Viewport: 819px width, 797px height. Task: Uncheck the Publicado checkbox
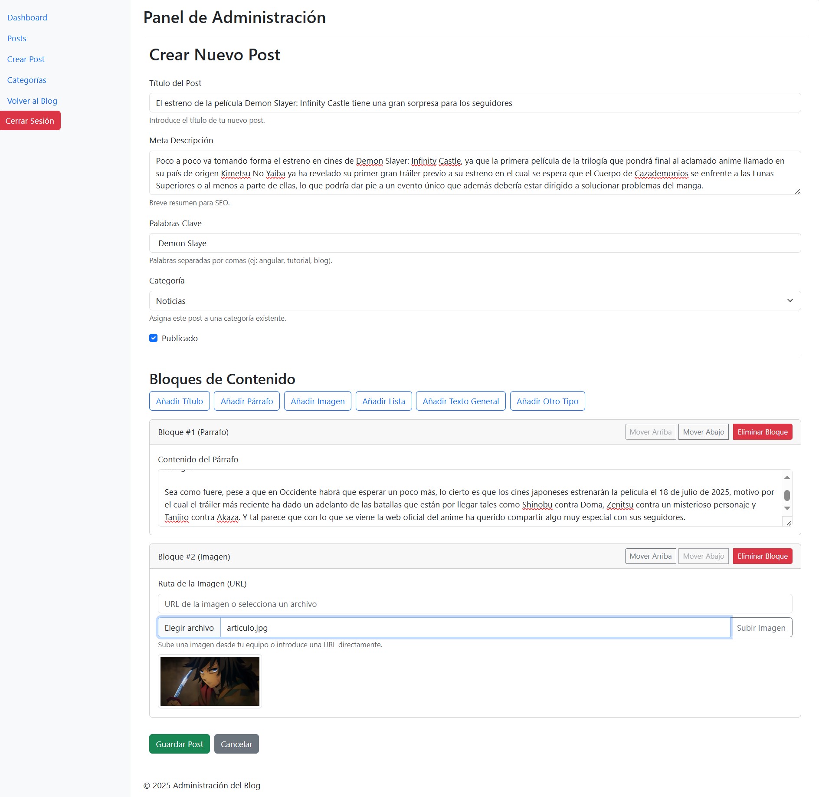coord(154,338)
